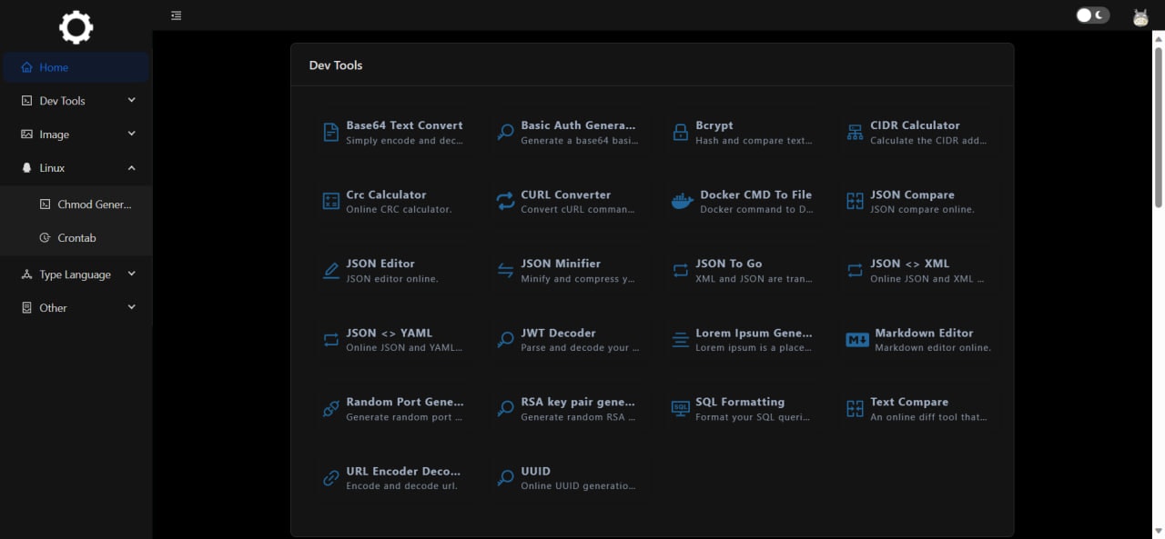Select the URL Encoder chain-link icon
The width and height of the screenshot is (1165, 539).
pyautogui.click(x=330, y=477)
